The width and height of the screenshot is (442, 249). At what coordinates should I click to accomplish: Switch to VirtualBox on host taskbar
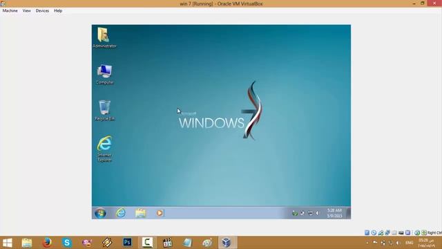(x=227, y=242)
